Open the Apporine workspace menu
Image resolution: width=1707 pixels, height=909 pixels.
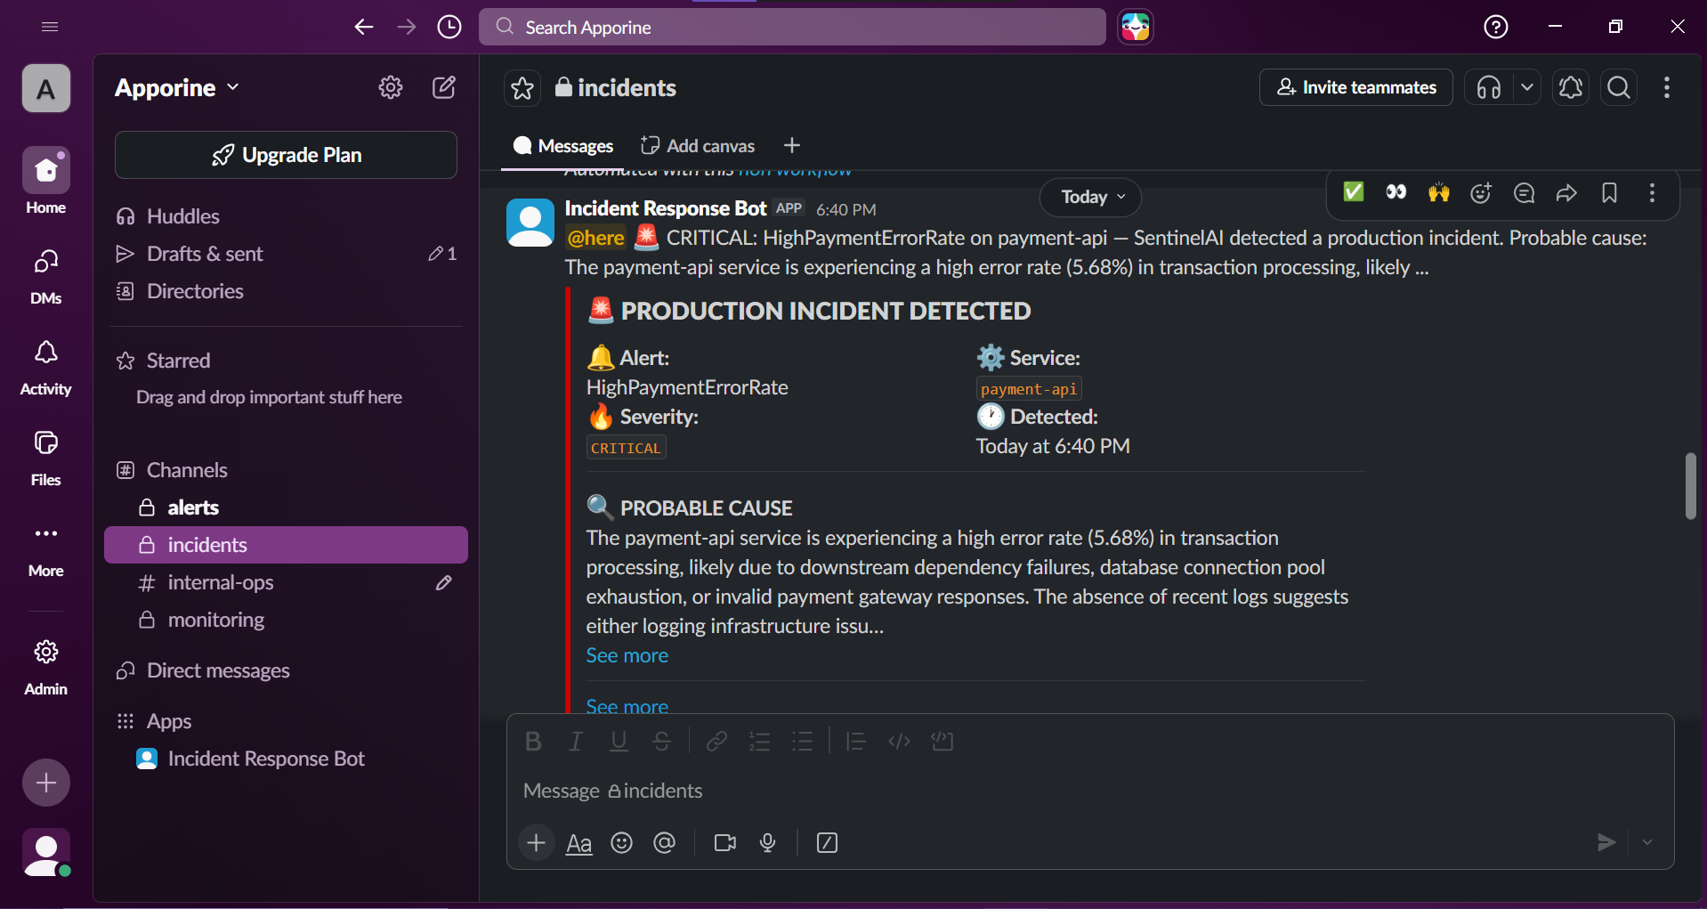coord(175,87)
